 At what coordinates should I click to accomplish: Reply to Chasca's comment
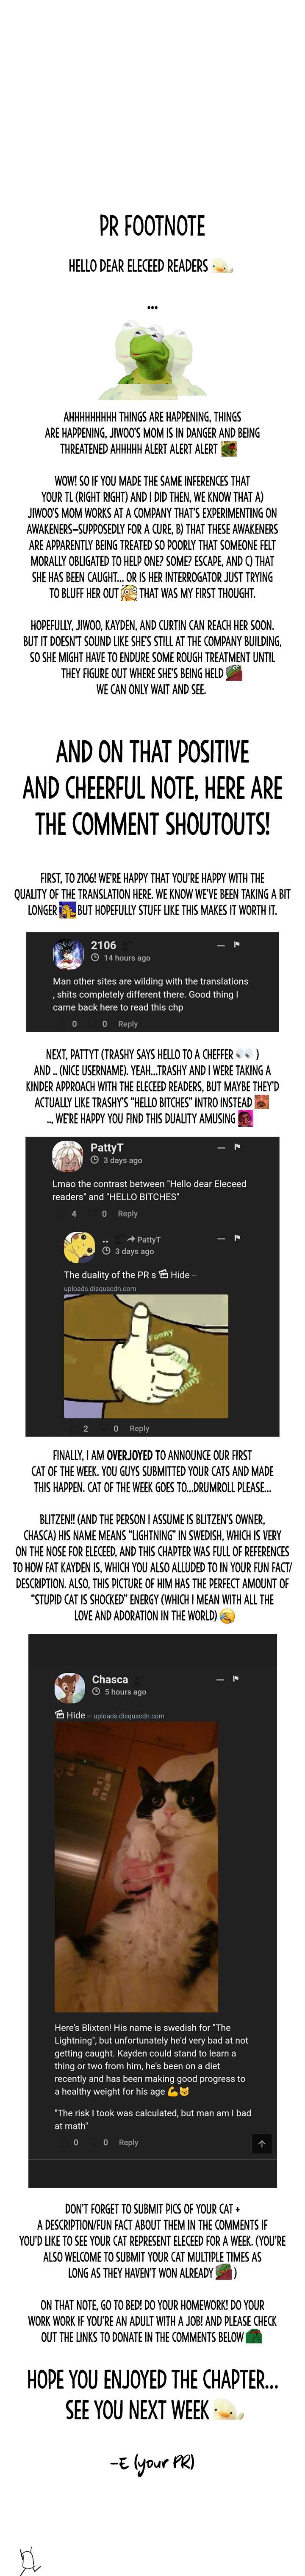tap(128, 2142)
